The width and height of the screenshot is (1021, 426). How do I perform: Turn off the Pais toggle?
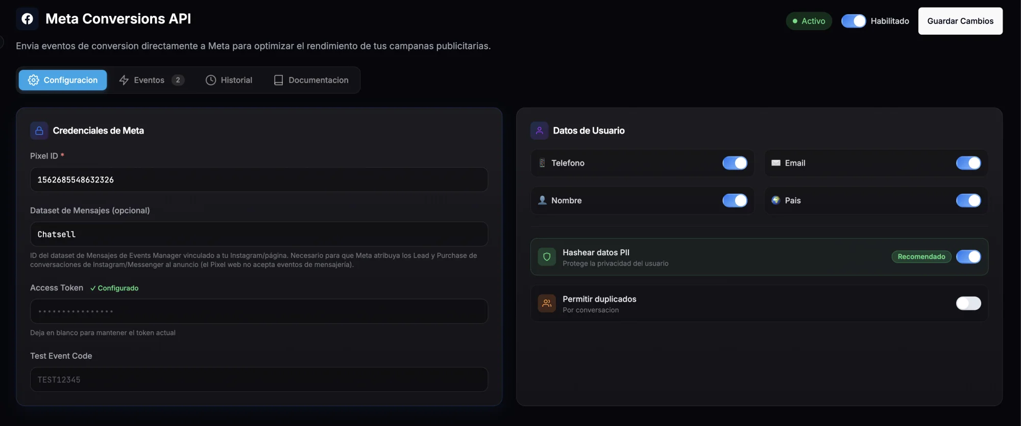(x=968, y=200)
